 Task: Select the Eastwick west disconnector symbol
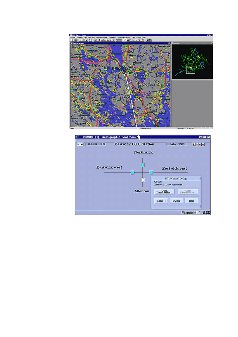click(x=132, y=172)
